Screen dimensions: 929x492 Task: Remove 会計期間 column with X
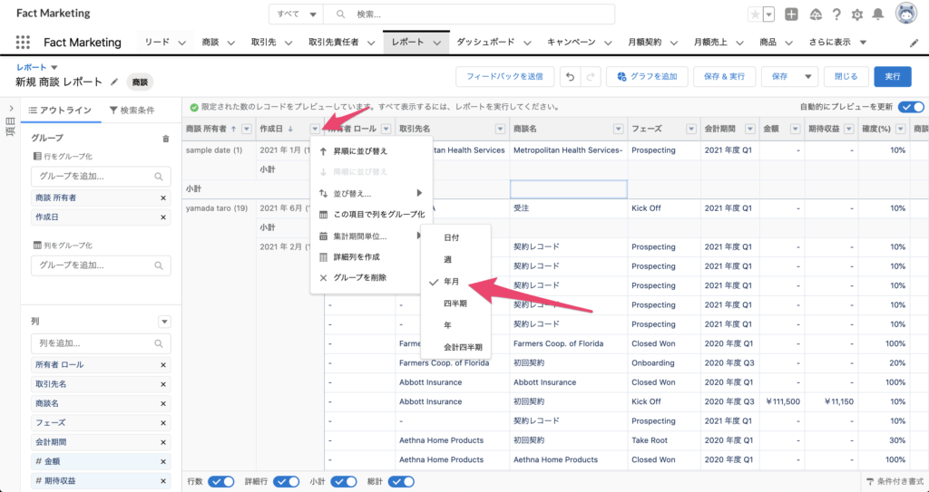(x=163, y=442)
